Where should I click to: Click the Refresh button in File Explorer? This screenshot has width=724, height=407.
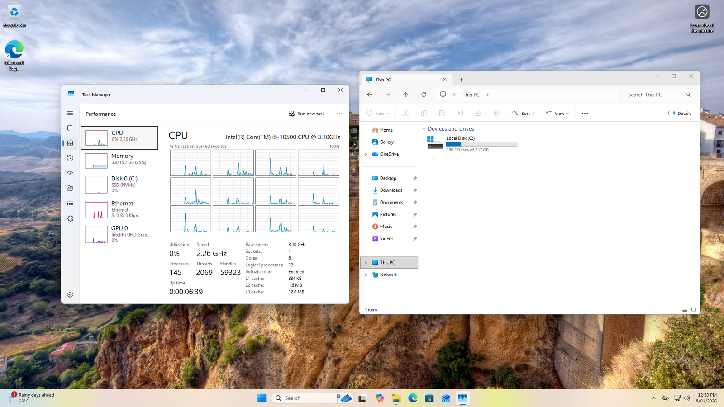(424, 95)
